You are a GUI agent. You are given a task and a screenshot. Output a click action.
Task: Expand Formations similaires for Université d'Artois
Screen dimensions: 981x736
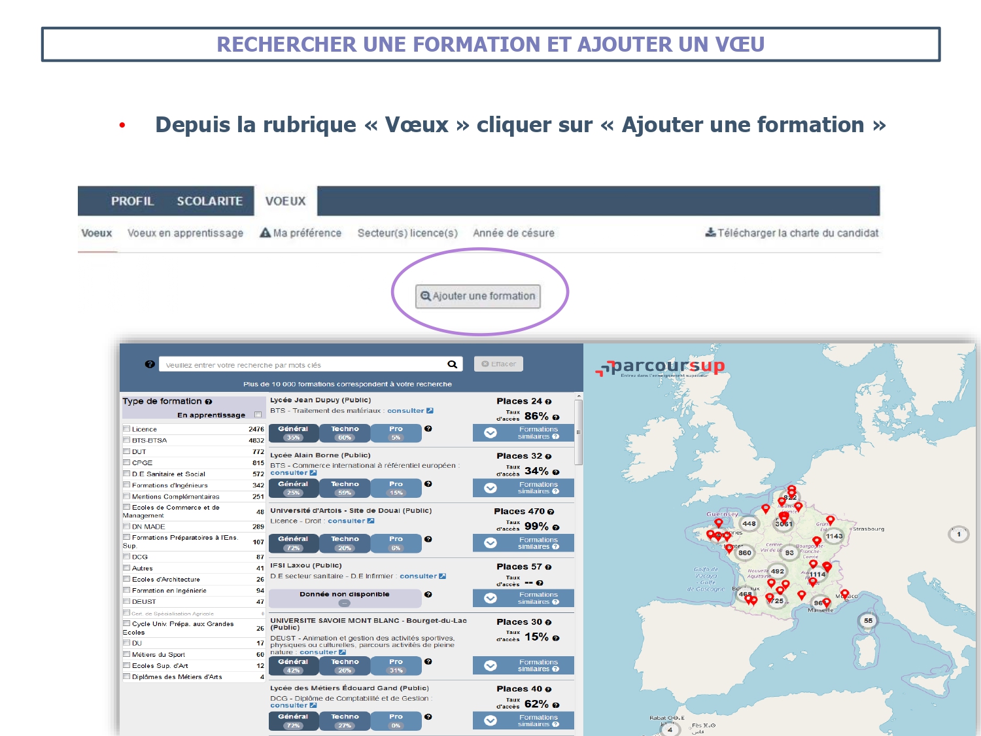(490, 543)
